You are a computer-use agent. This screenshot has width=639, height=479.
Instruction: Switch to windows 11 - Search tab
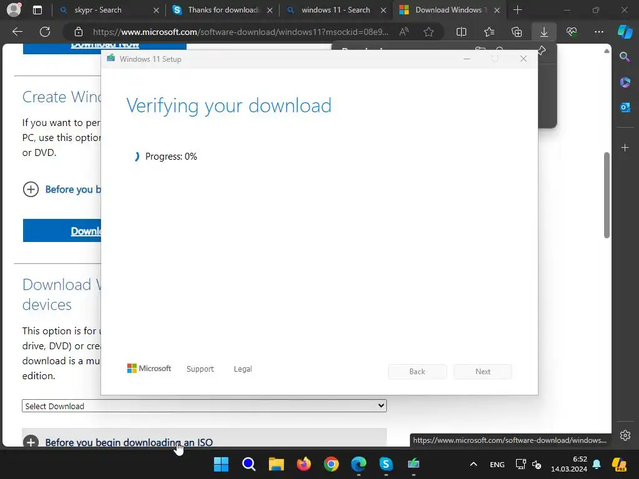(336, 10)
